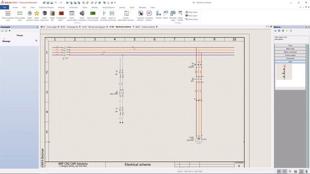Choose the Insert black box tool
The width and height of the screenshot is (310, 174).
[45, 16]
